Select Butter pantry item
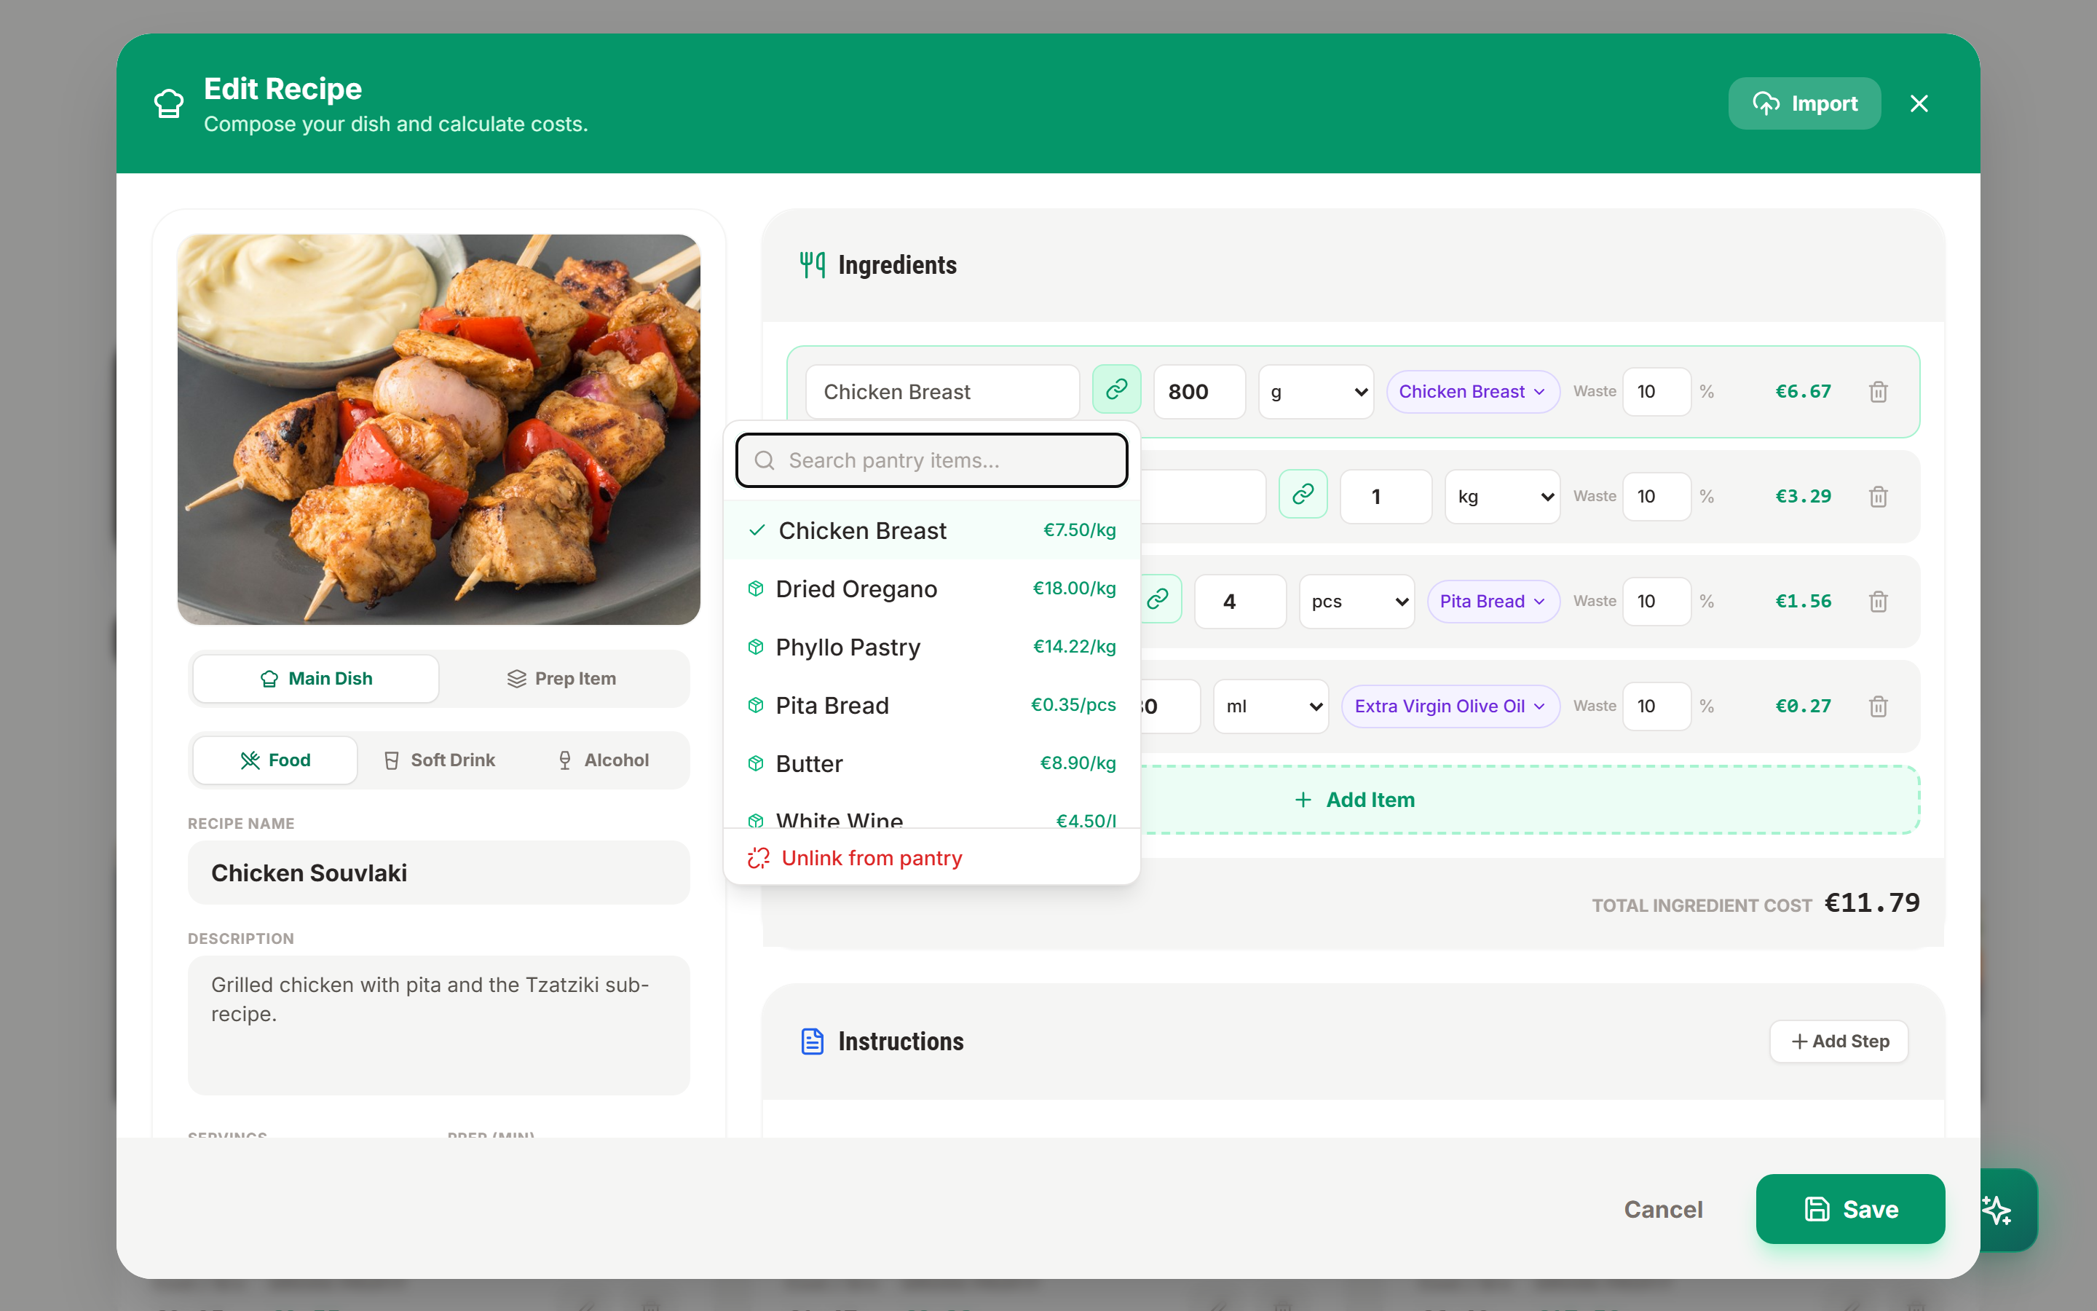The image size is (2097, 1311). [931, 763]
